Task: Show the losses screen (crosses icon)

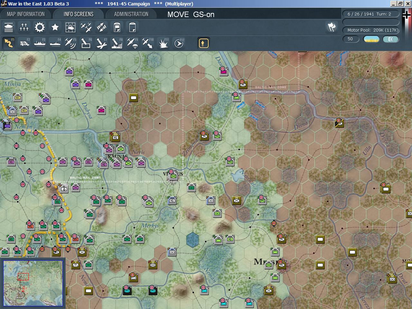Action: [x=24, y=27]
